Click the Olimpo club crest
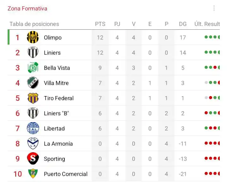The width and height of the screenshot is (227, 187). (33, 37)
